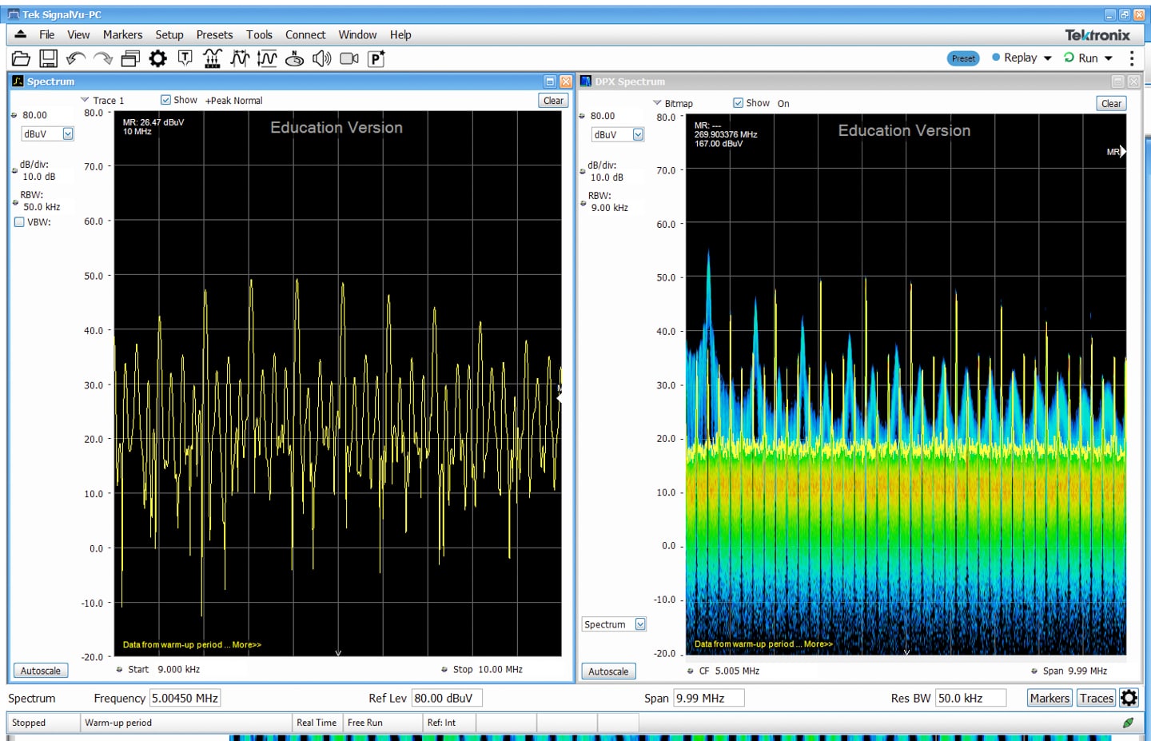Click the amplitude waveform toolbar icon
Image resolution: width=1151 pixels, height=741 pixels.
[x=267, y=58]
